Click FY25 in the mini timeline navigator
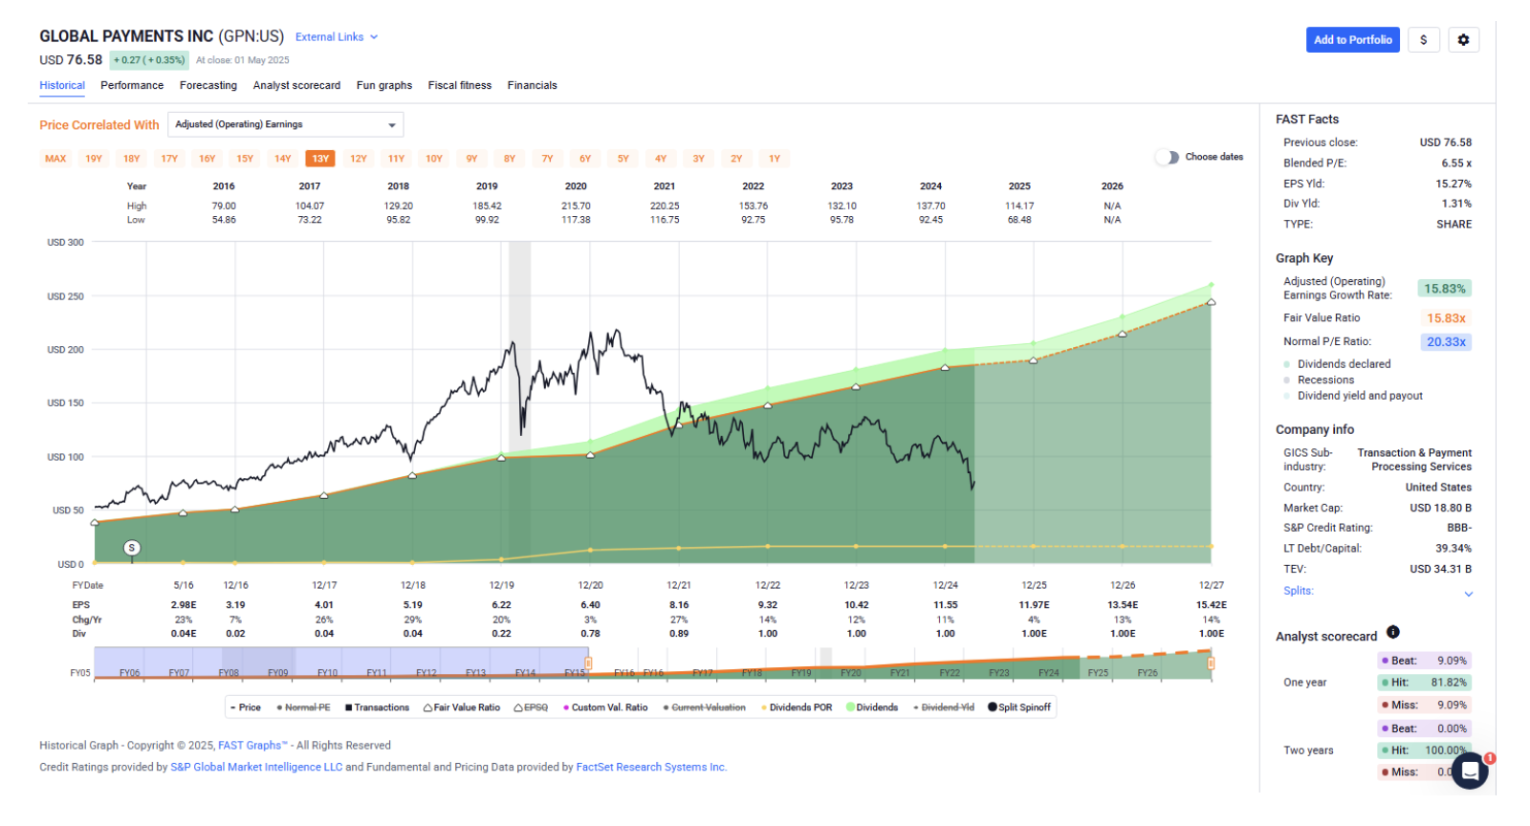Viewport: 1530px width, 826px height. point(1098,673)
